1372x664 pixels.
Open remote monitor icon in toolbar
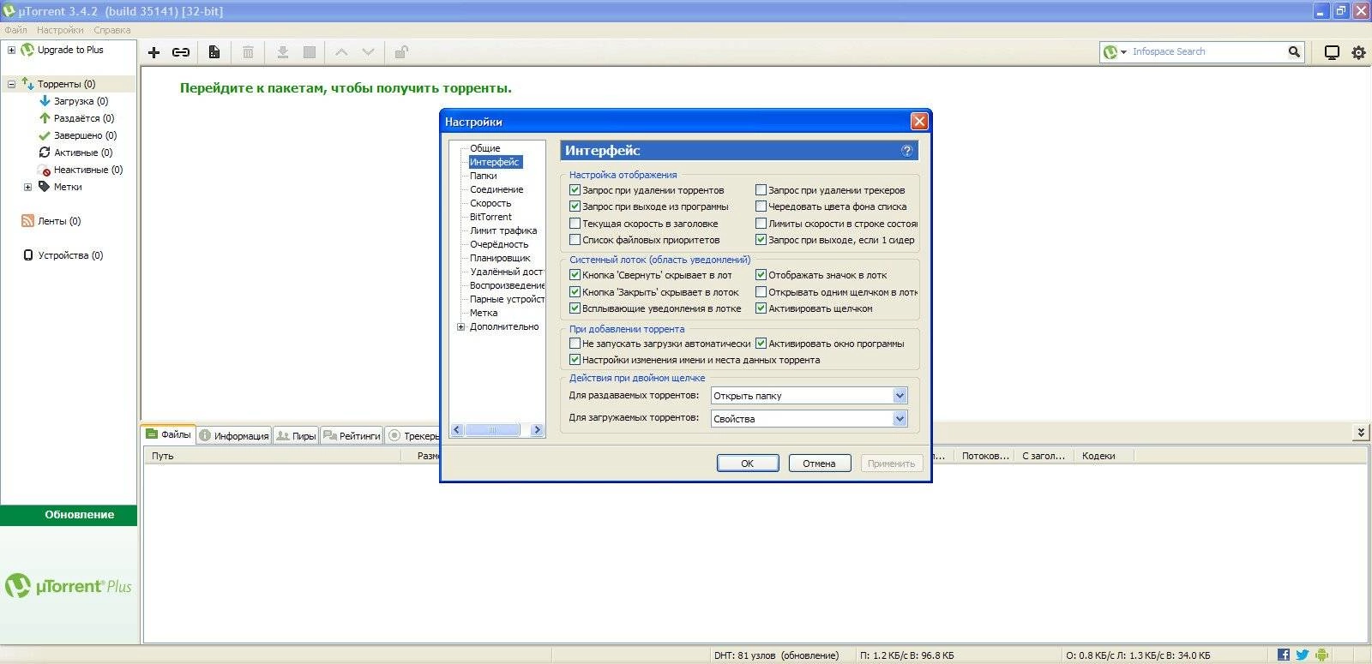(x=1332, y=52)
